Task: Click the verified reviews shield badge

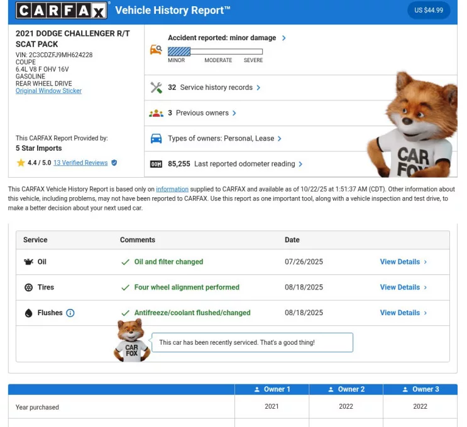Action: (x=114, y=163)
